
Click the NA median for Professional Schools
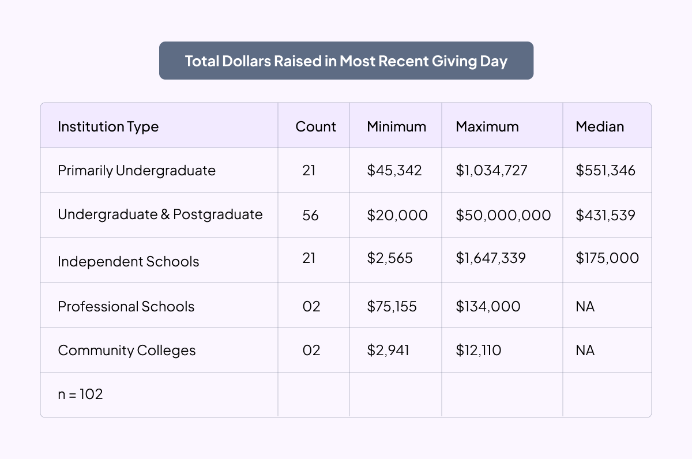(585, 306)
